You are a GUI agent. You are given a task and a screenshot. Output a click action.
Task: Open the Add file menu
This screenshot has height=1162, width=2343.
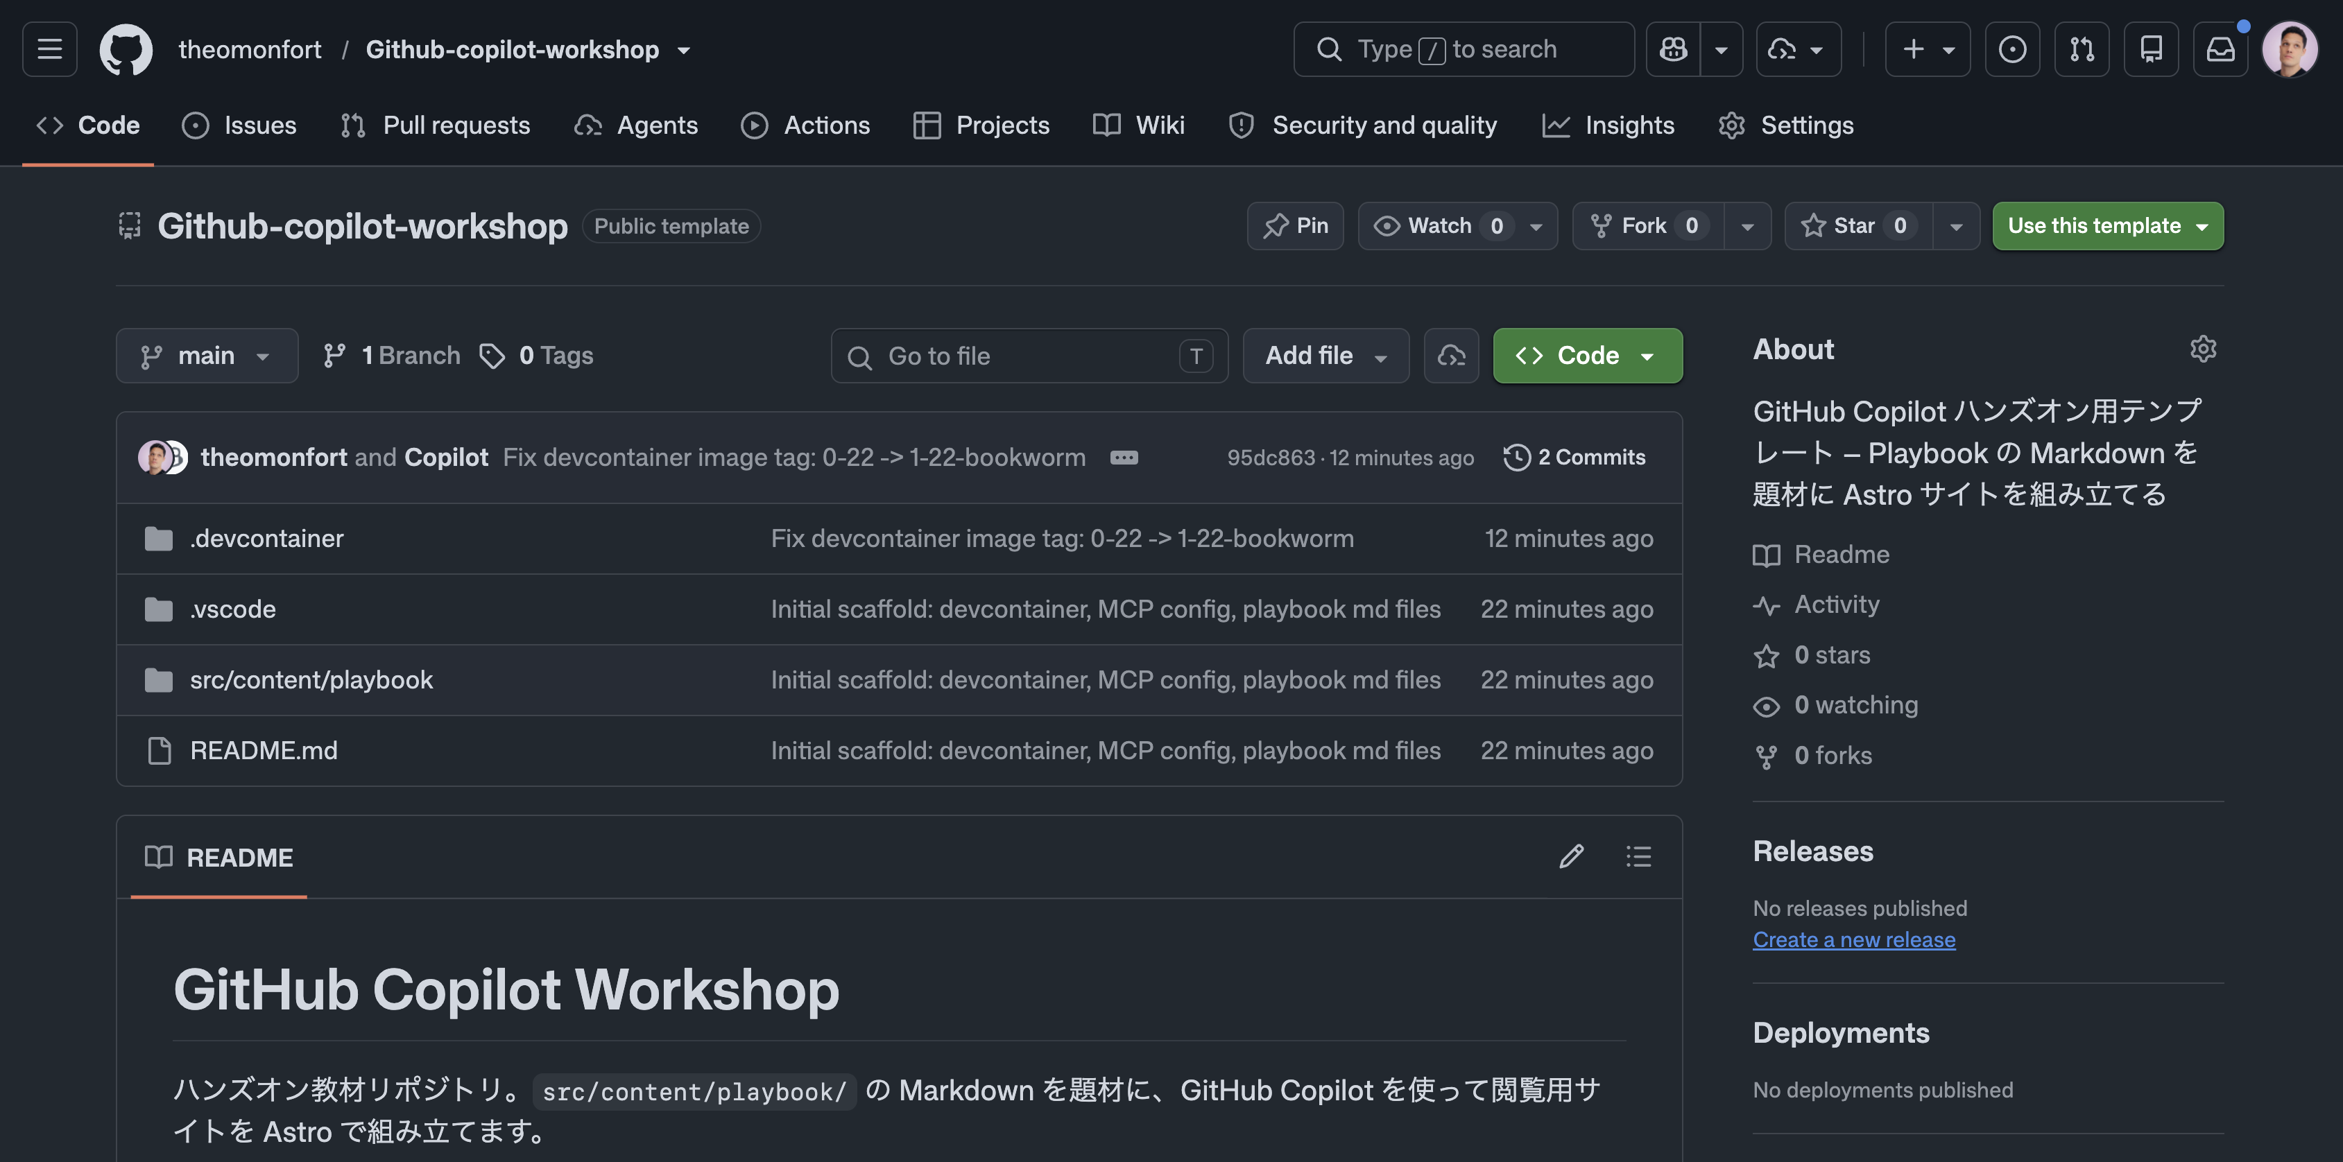point(1325,356)
